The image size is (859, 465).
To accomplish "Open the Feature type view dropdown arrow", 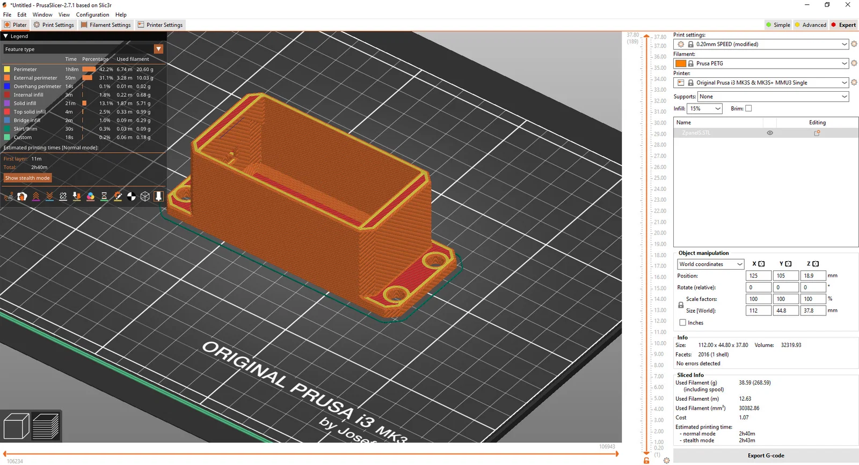I will click(x=158, y=49).
